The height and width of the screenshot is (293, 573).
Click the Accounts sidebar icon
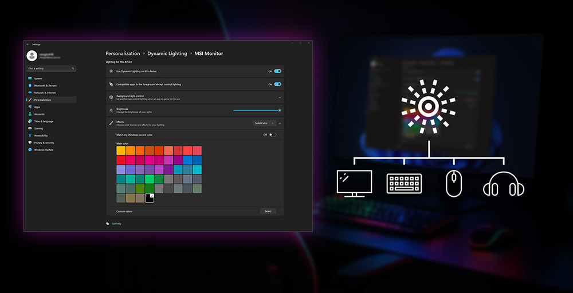(30, 114)
